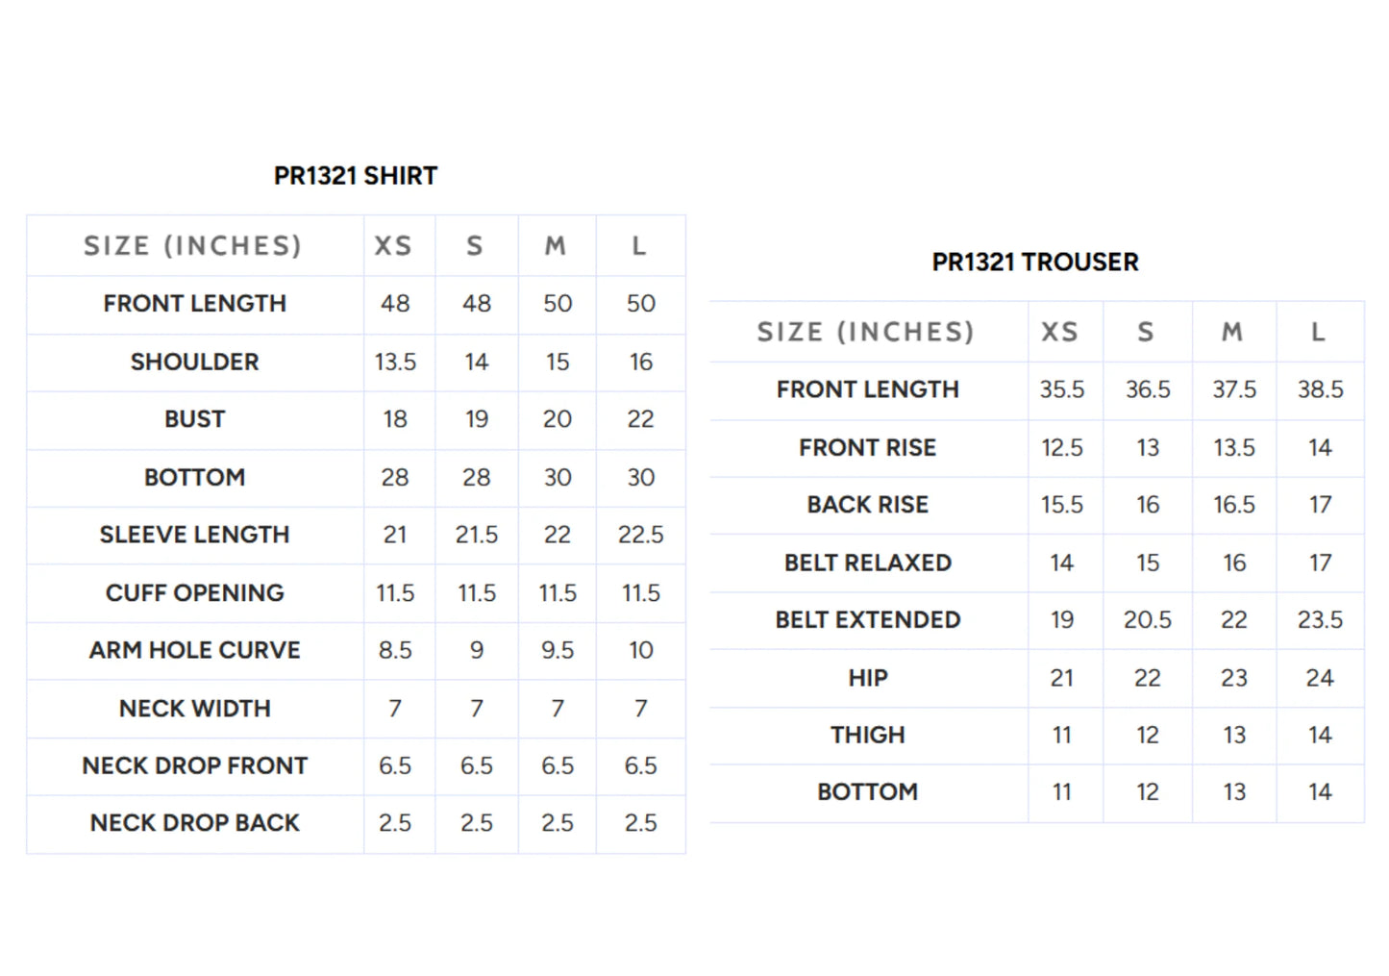
Task: Click the BACK RISE row label
Action: pyautogui.click(x=868, y=505)
